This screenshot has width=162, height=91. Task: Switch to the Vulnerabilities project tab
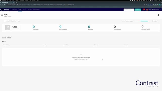point(13,21)
